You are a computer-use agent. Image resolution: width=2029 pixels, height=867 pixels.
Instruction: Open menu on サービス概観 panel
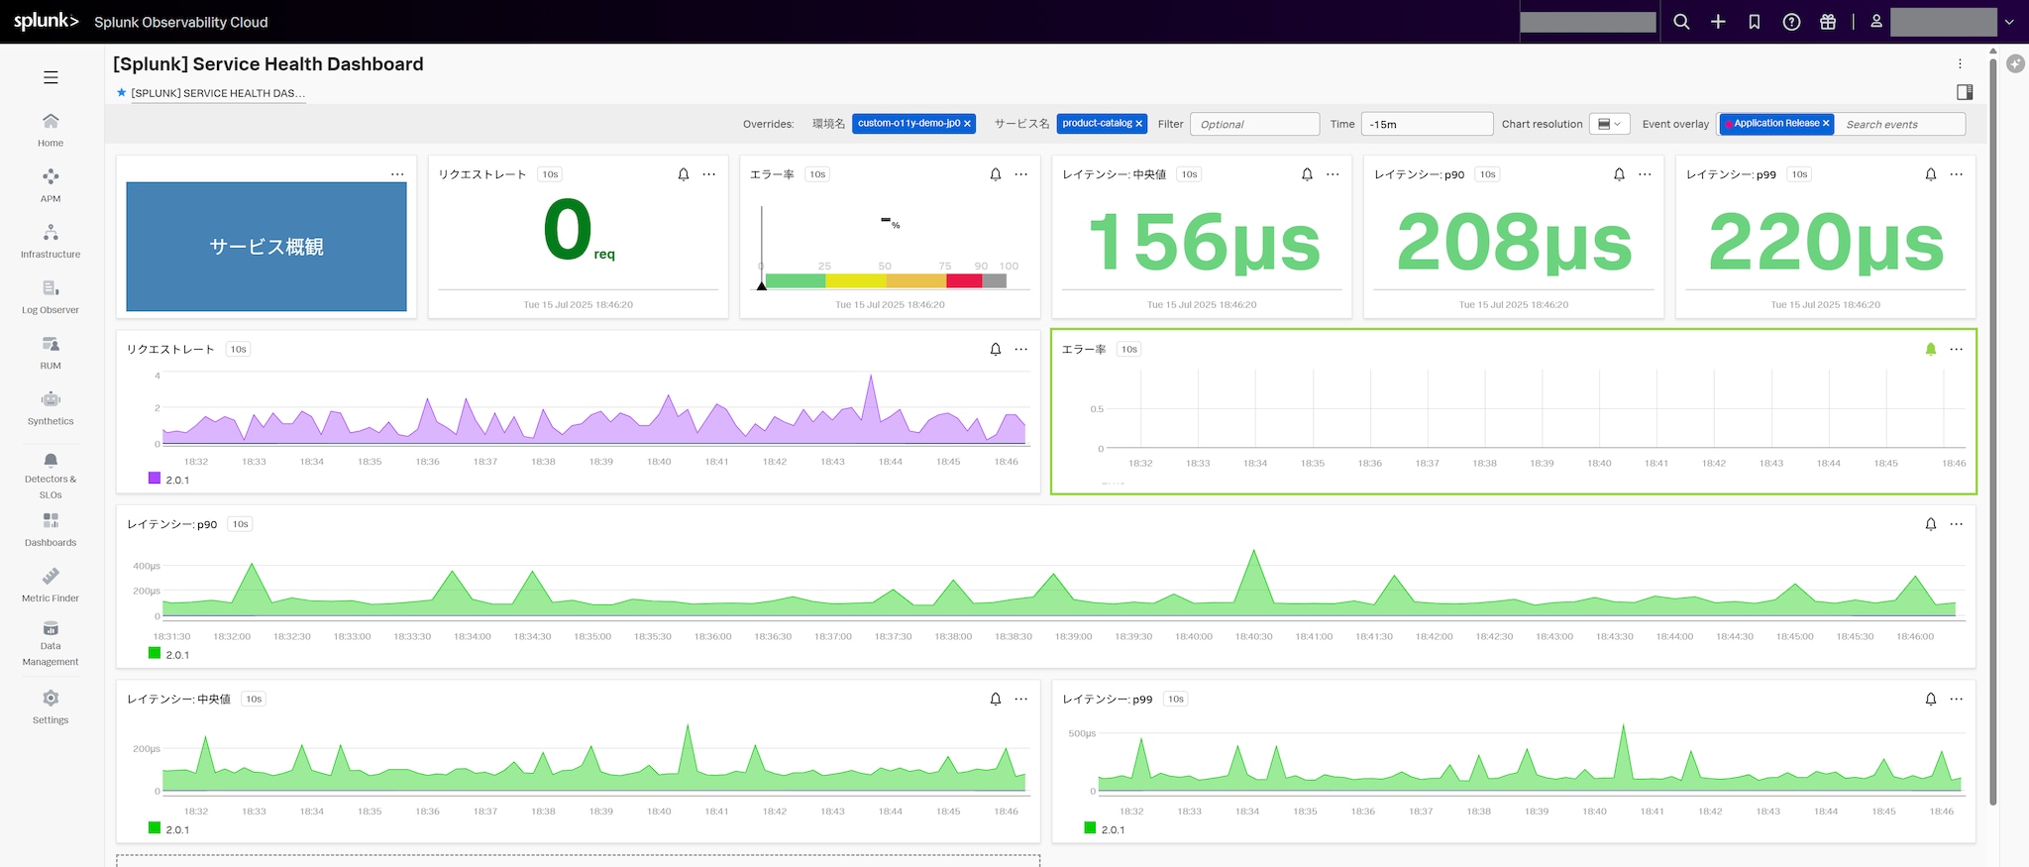(397, 174)
